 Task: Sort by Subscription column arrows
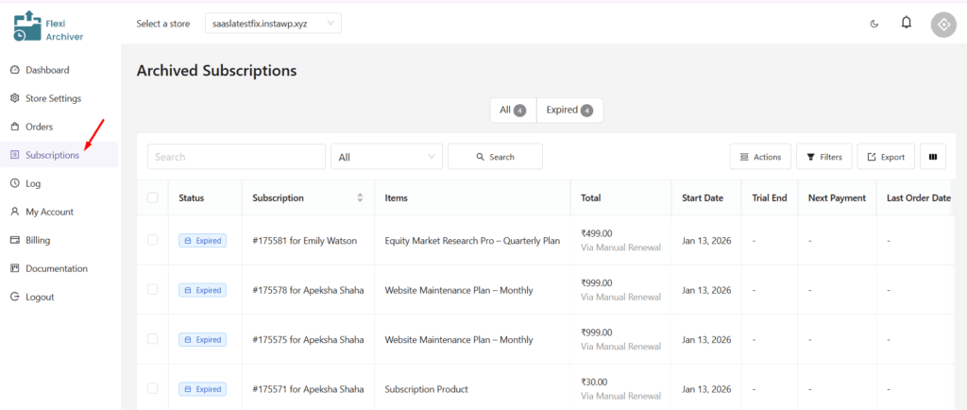(360, 197)
